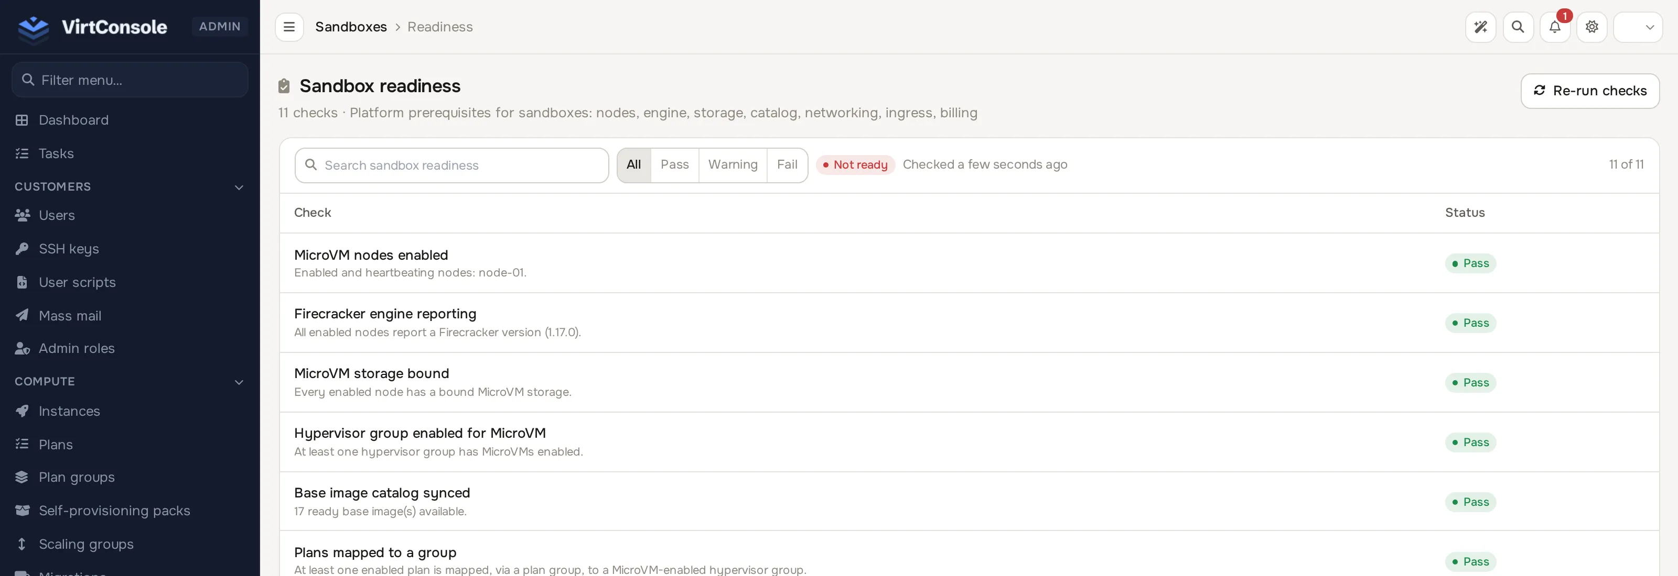Click the SSH keys key icon
Image resolution: width=1678 pixels, height=576 pixels.
tap(22, 248)
